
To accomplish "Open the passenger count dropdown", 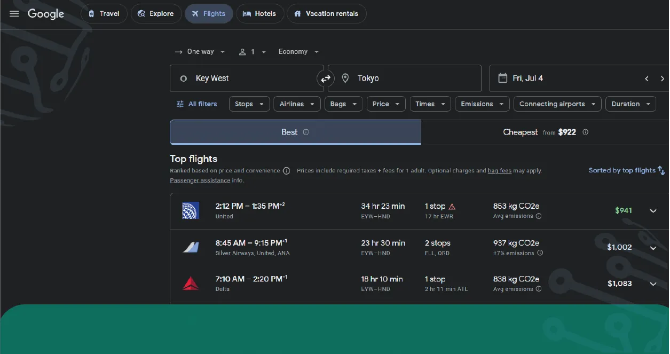I will click(x=251, y=51).
